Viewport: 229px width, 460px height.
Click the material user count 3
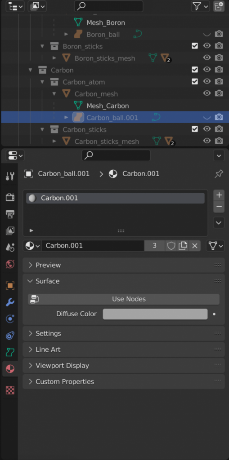pos(154,246)
